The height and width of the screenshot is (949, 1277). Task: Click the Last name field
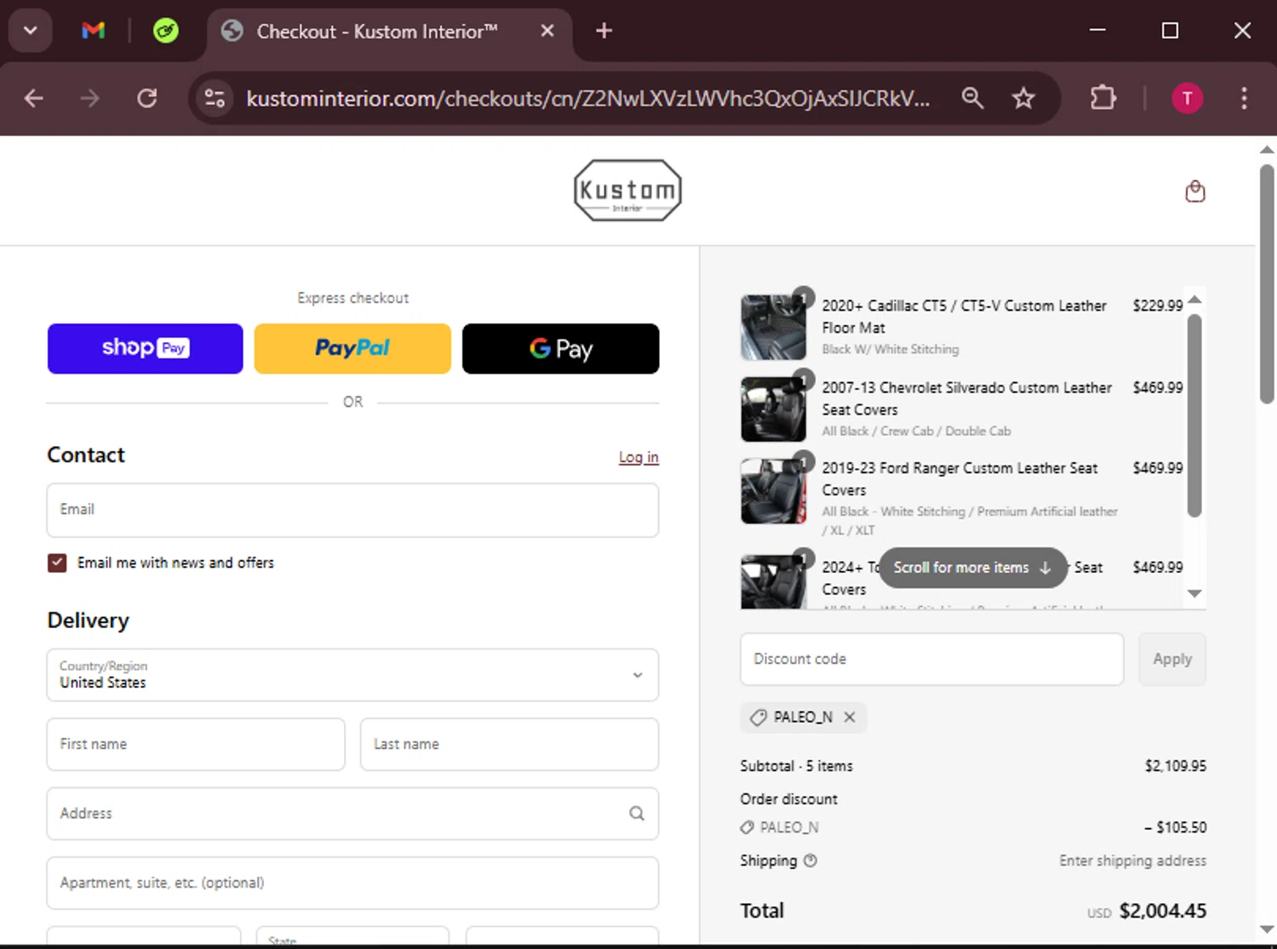tap(509, 744)
